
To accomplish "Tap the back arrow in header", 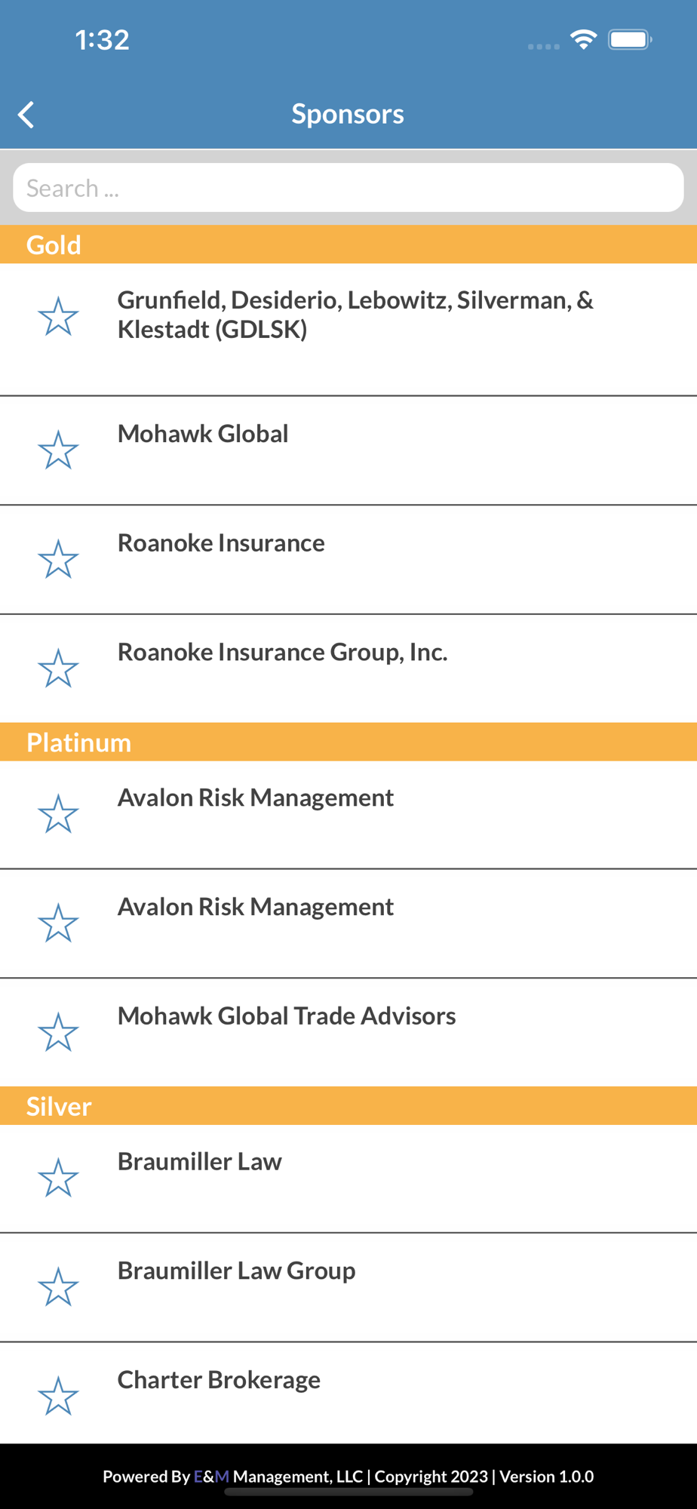I will [x=26, y=115].
